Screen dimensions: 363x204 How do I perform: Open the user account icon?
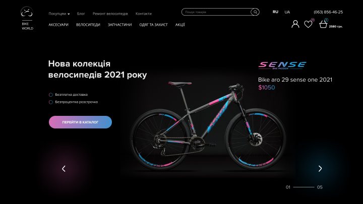click(295, 24)
